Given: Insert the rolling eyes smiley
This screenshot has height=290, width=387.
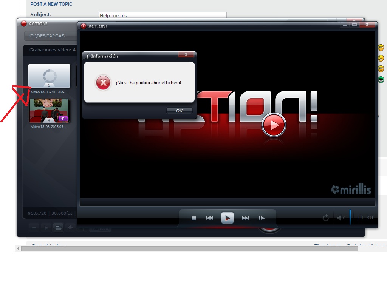Looking at the screenshot, I should click(381, 69).
